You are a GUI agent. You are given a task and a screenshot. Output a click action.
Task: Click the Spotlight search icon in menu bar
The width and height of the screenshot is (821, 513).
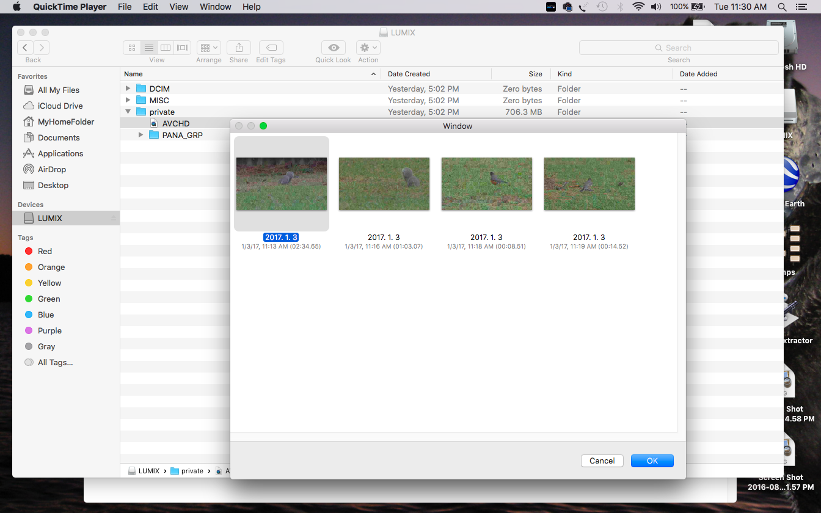pyautogui.click(x=782, y=7)
